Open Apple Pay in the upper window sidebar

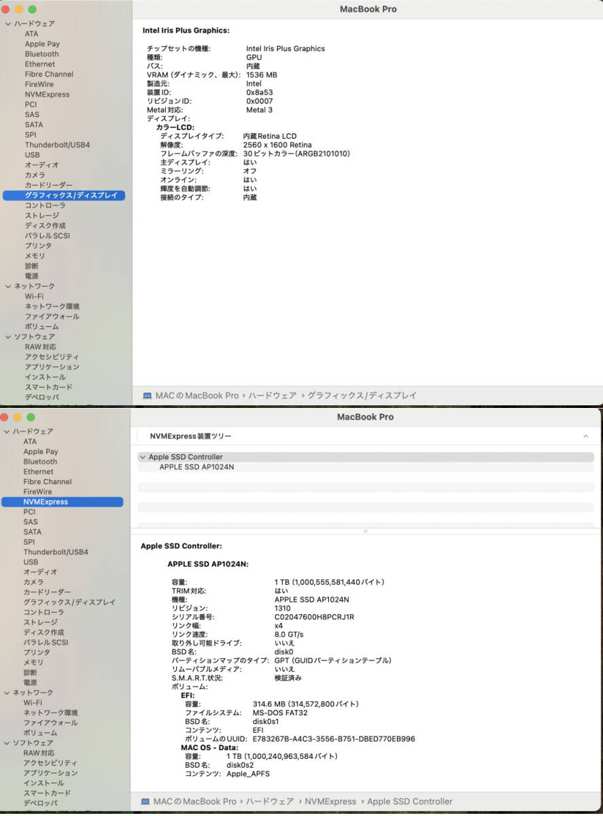click(42, 44)
